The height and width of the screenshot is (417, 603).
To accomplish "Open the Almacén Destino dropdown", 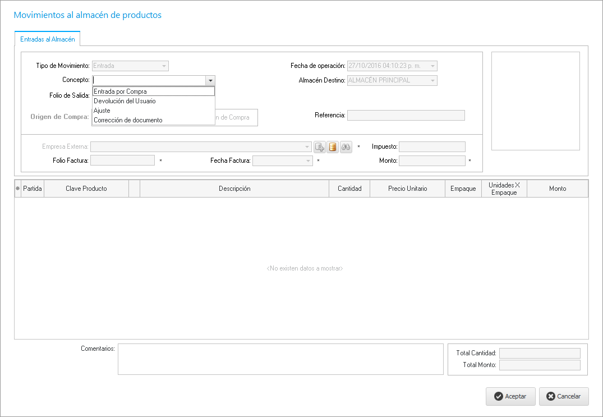I will tap(432, 81).
